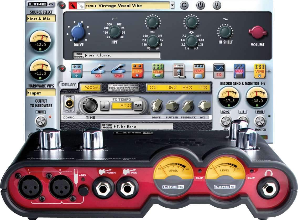The image size is (298, 220).
Task: Adjust the high-mid gain knob above 7.2 scale
Action: tap(191, 22)
